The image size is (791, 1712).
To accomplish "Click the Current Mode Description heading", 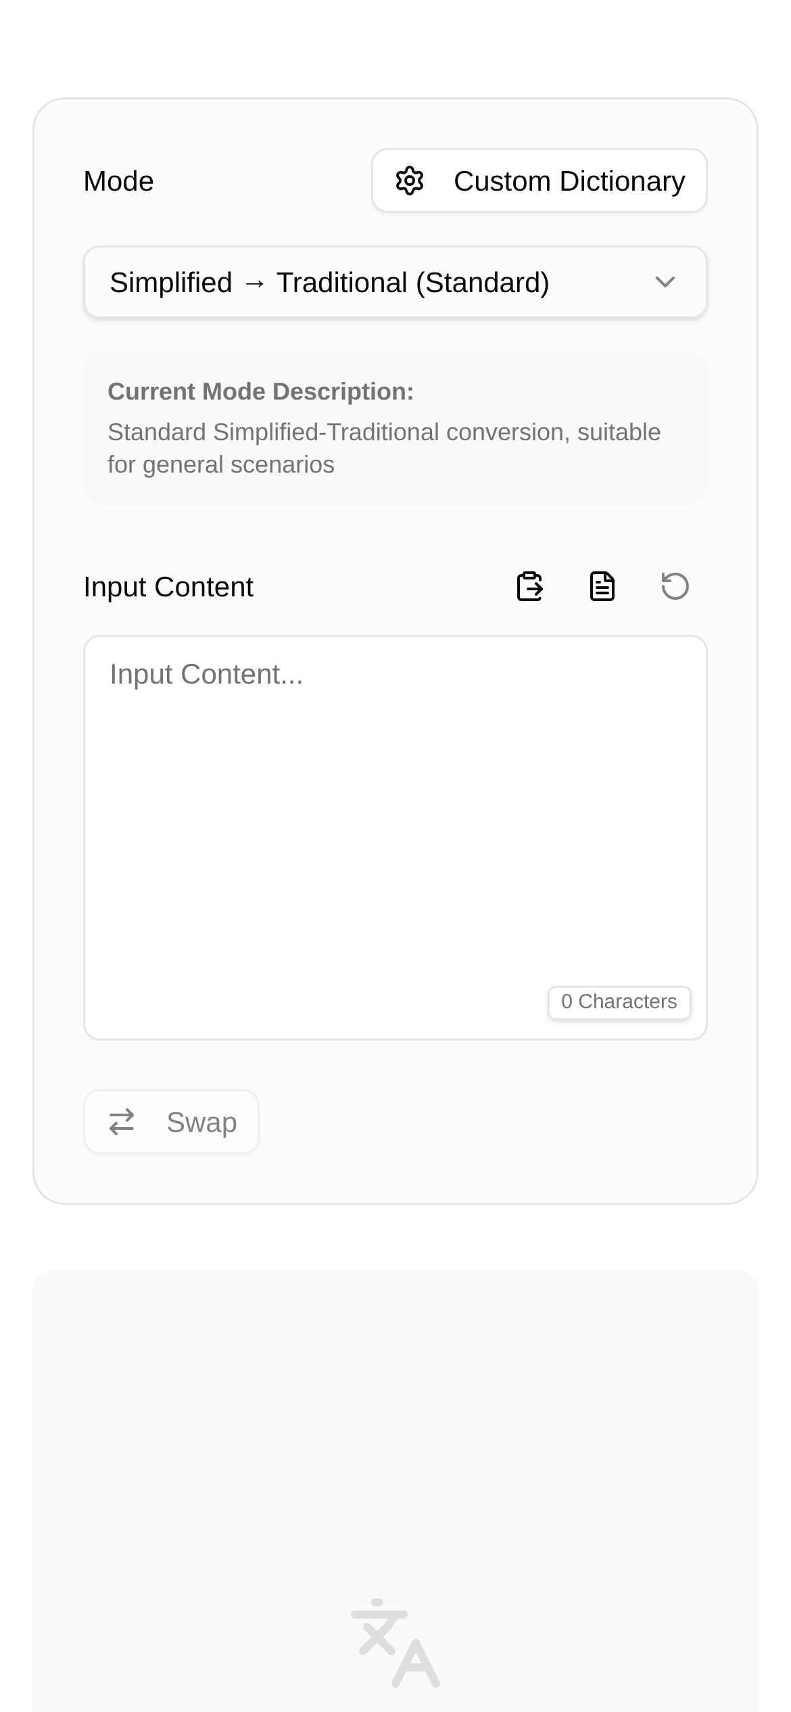I will coord(260,391).
